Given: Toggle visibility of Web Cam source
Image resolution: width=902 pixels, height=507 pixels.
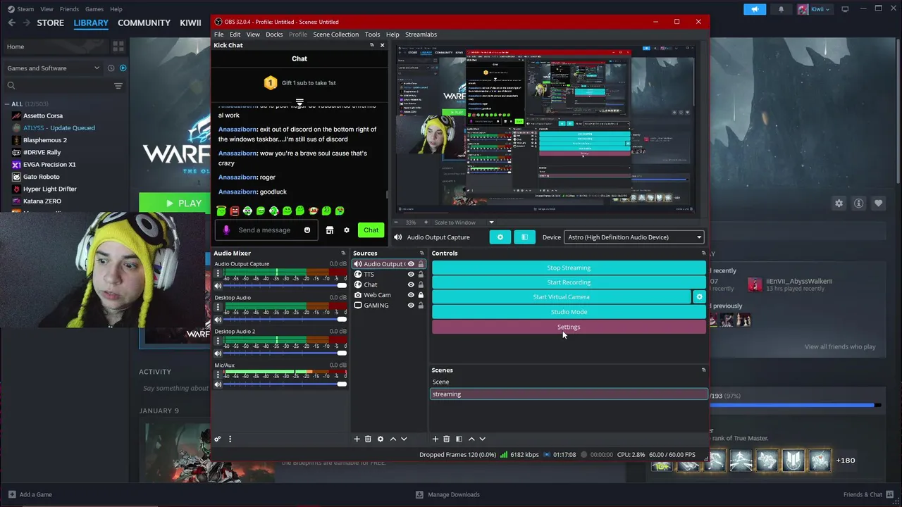Looking at the screenshot, I should click(x=411, y=295).
